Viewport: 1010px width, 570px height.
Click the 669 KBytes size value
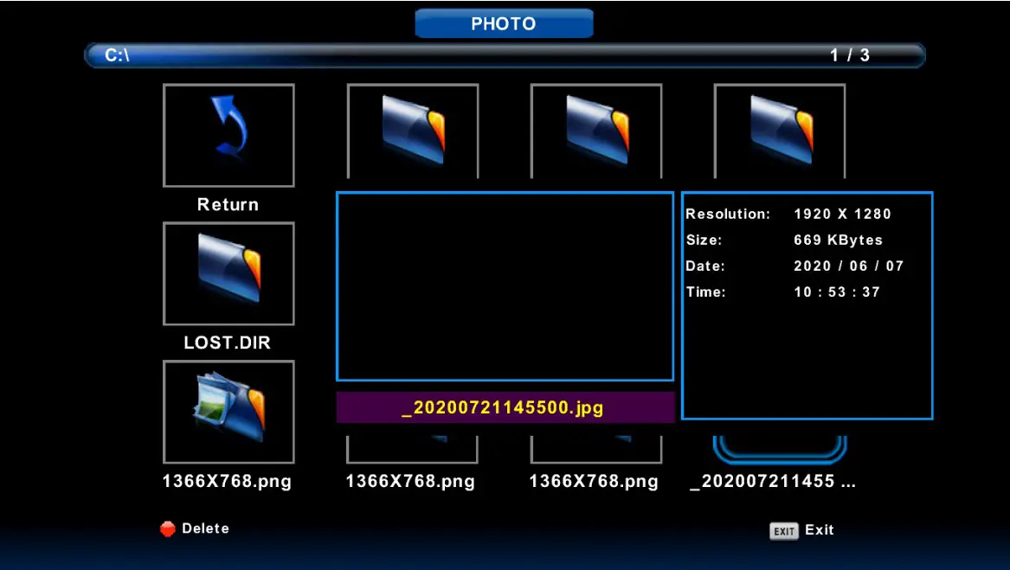point(838,240)
